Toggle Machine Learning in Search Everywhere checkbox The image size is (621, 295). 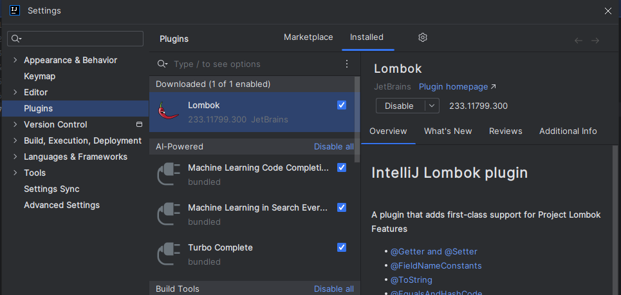coord(342,207)
